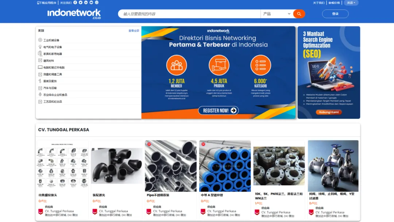
Task: Expand the 产品 search type dropdown
Action: click(277, 14)
